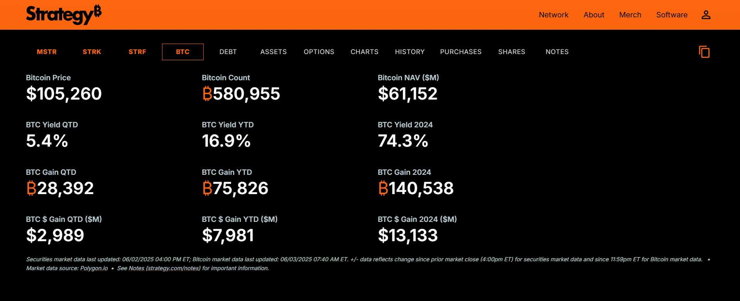
Task: View the ASSETS tab
Action: [x=274, y=52]
